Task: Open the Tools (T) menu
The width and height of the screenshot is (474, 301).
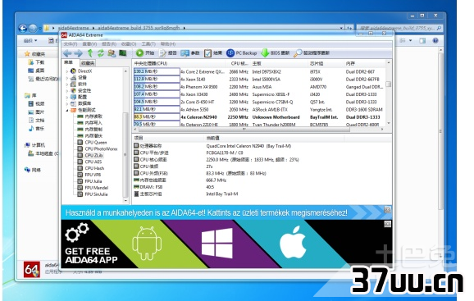Action: pyautogui.click(x=148, y=44)
